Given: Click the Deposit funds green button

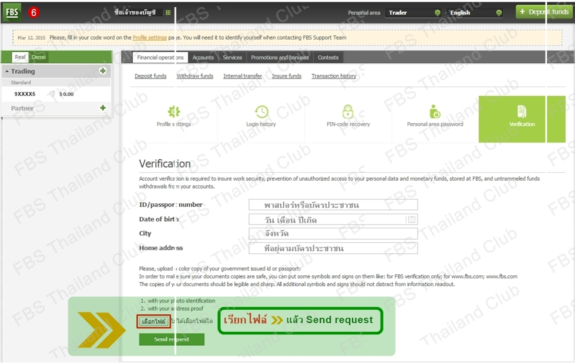Looking at the screenshot, I should (544, 12).
